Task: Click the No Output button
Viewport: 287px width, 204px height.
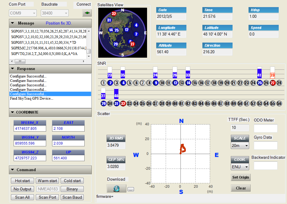Action: 22,189
